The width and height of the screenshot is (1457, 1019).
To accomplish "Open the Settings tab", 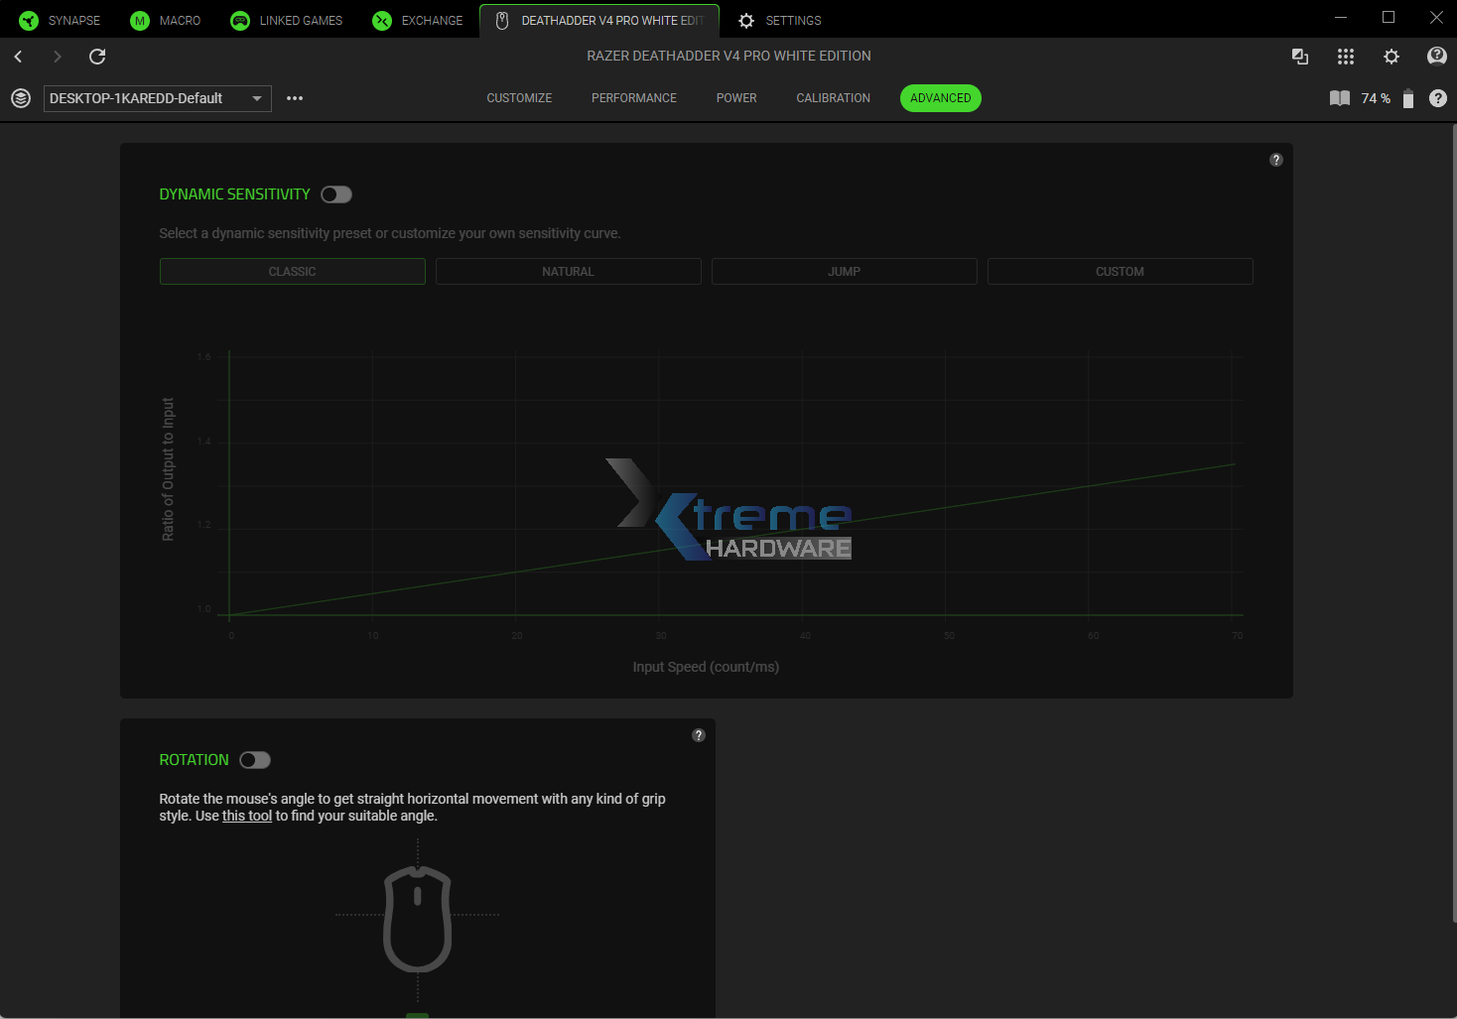I will (x=780, y=20).
